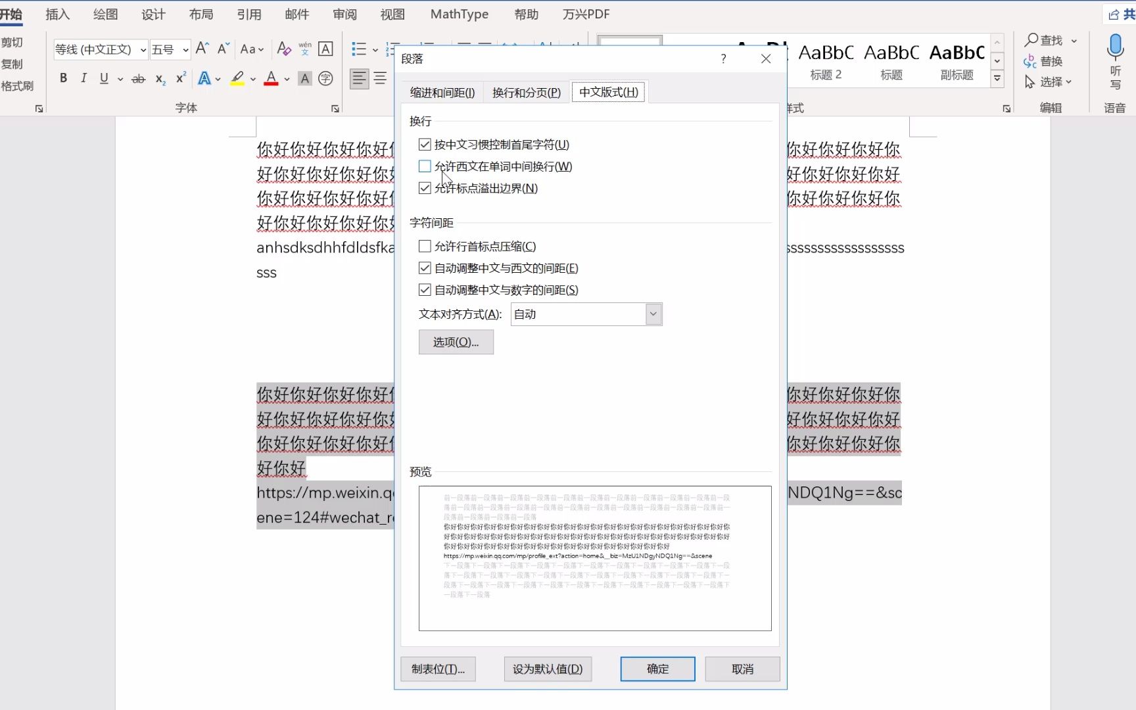The width and height of the screenshot is (1136, 710).
Task: Toggle 按中文习惯控制首尾字符 checkbox
Action: click(x=425, y=145)
